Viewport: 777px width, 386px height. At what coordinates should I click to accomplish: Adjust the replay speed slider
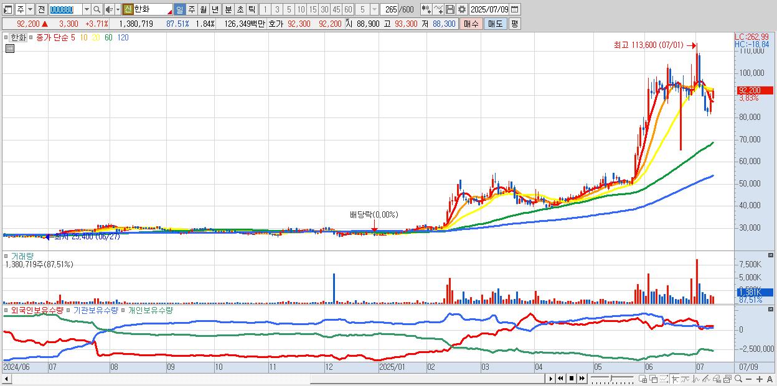(x=612, y=379)
